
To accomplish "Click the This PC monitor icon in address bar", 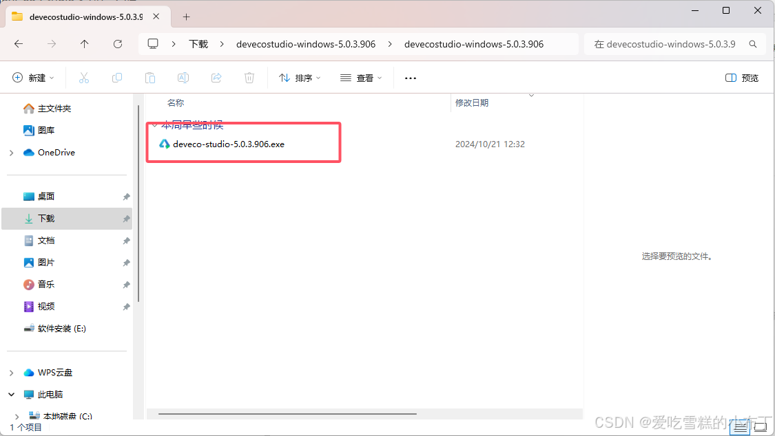I will coord(153,44).
